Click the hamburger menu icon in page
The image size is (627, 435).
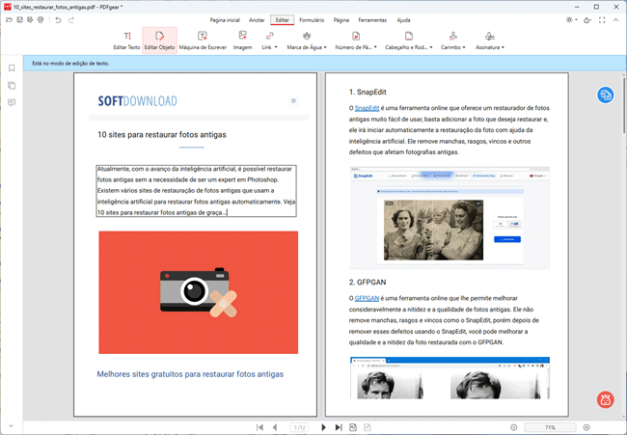click(293, 100)
